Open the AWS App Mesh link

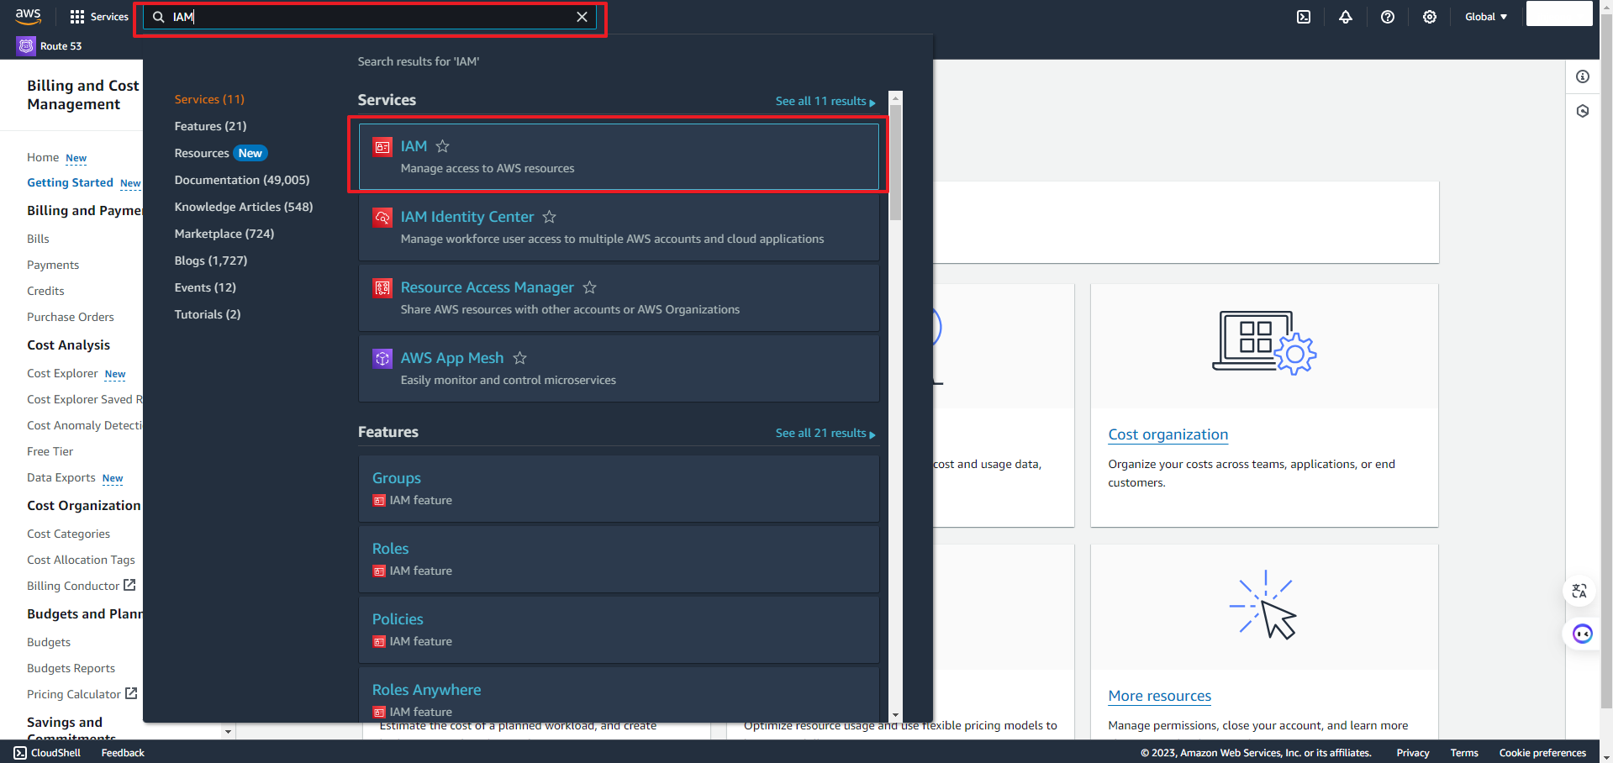coord(452,358)
